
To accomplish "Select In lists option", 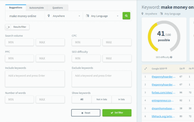I will 121,99.
